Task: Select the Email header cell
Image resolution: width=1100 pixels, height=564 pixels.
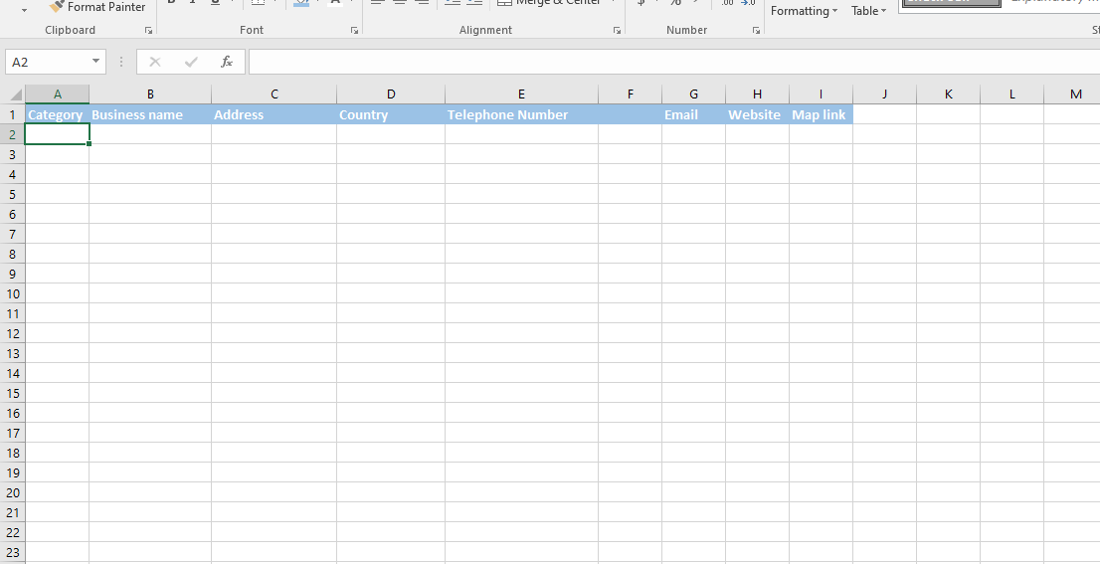Action: coord(693,114)
